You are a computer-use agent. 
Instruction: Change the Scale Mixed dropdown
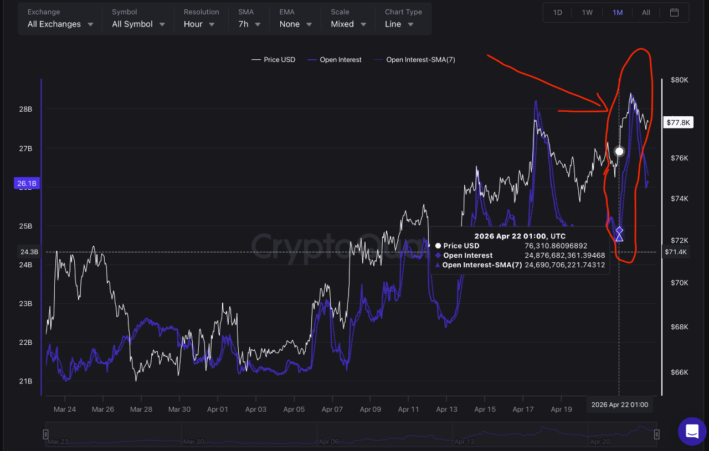pos(349,24)
